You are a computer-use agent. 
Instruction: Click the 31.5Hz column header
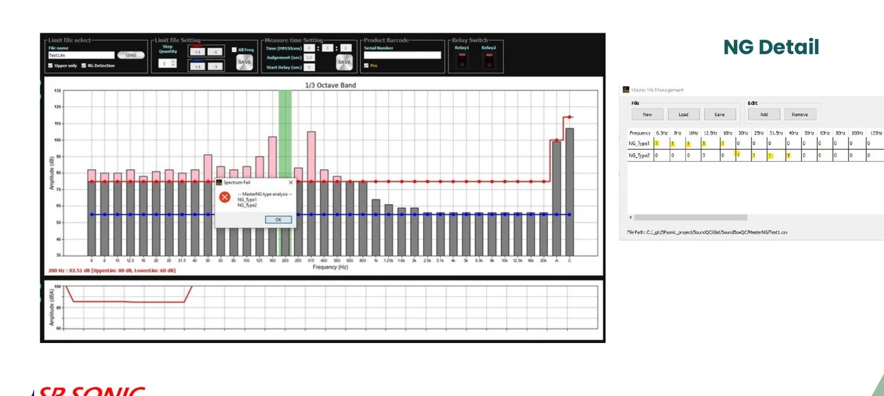(776, 133)
